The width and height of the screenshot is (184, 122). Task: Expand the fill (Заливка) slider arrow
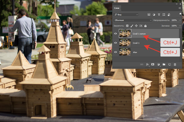coord(180,26)
